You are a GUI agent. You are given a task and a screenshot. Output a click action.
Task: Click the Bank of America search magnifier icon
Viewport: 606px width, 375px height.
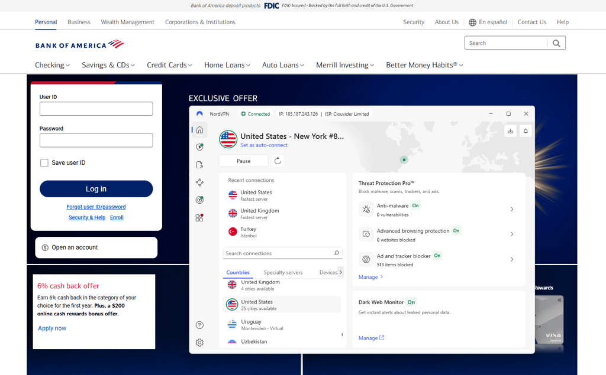tap(556, 43)
